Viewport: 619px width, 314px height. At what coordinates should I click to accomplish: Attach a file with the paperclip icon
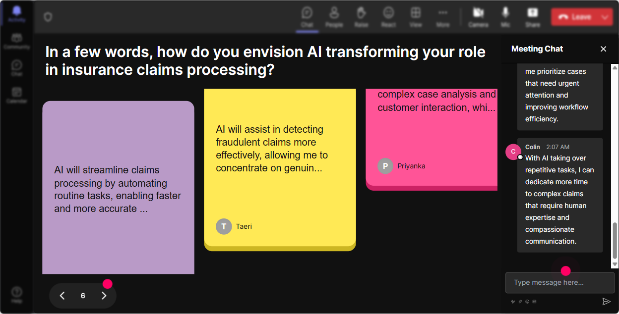[x=520, y=301]
